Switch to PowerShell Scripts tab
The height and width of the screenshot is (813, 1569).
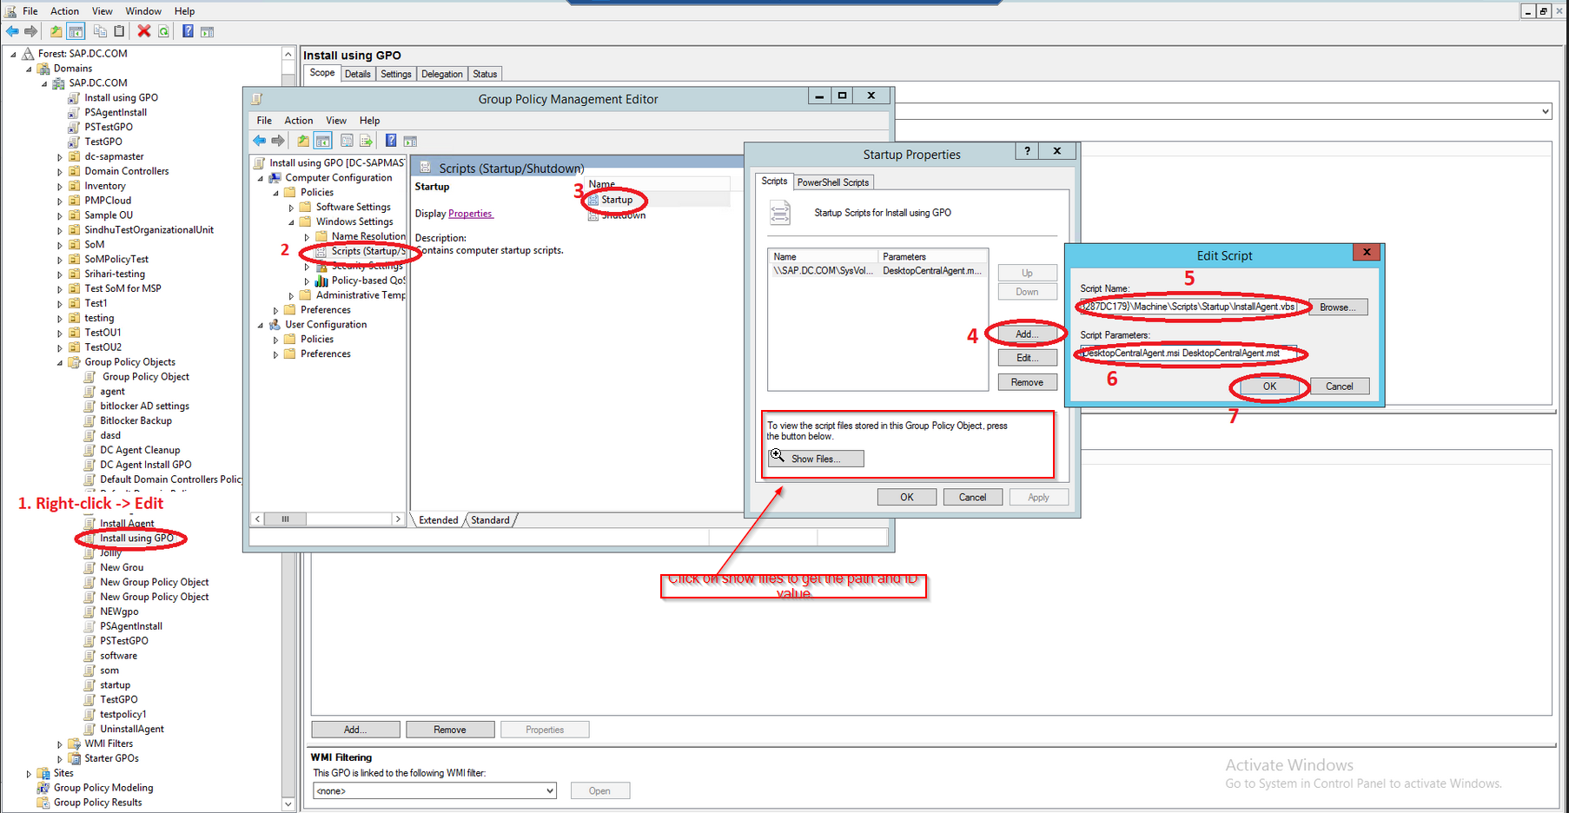pyautogui.click(x=833, y=182)
